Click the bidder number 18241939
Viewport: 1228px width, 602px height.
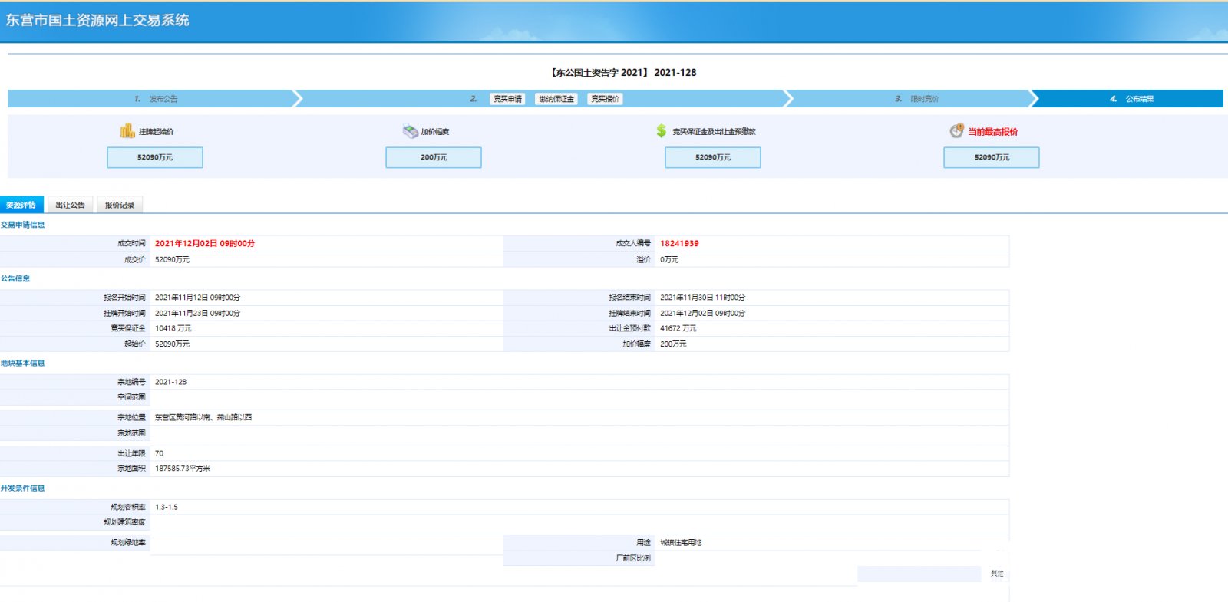[679, 243]
